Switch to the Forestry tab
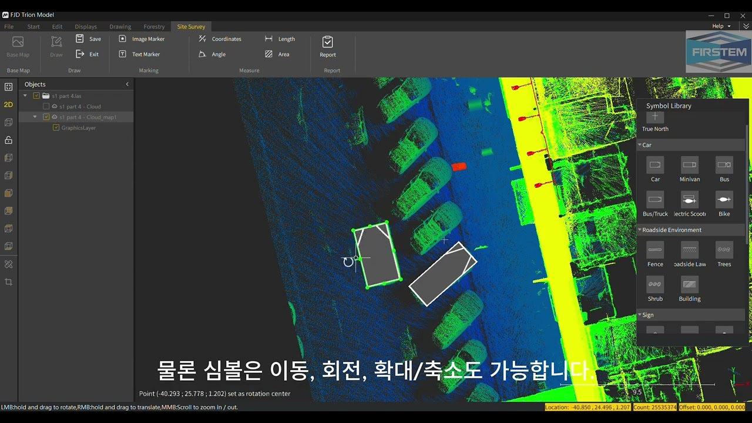The image size is (752, 423). (154, 26)
